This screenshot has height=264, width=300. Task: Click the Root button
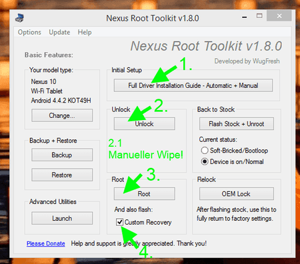pyautogui.click(x=145, y=194)
